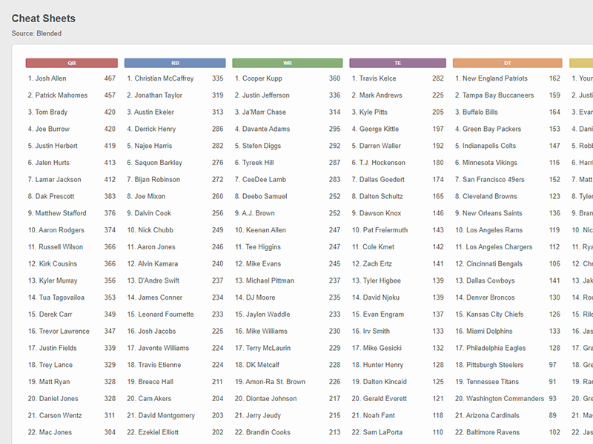Screen dimensions: 593x444
Task: Select Christian McCaffrey in RB list
Action: pos(175,78)
